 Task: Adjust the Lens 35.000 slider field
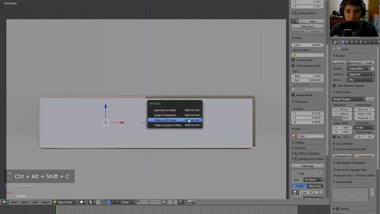tap(308, 45)
